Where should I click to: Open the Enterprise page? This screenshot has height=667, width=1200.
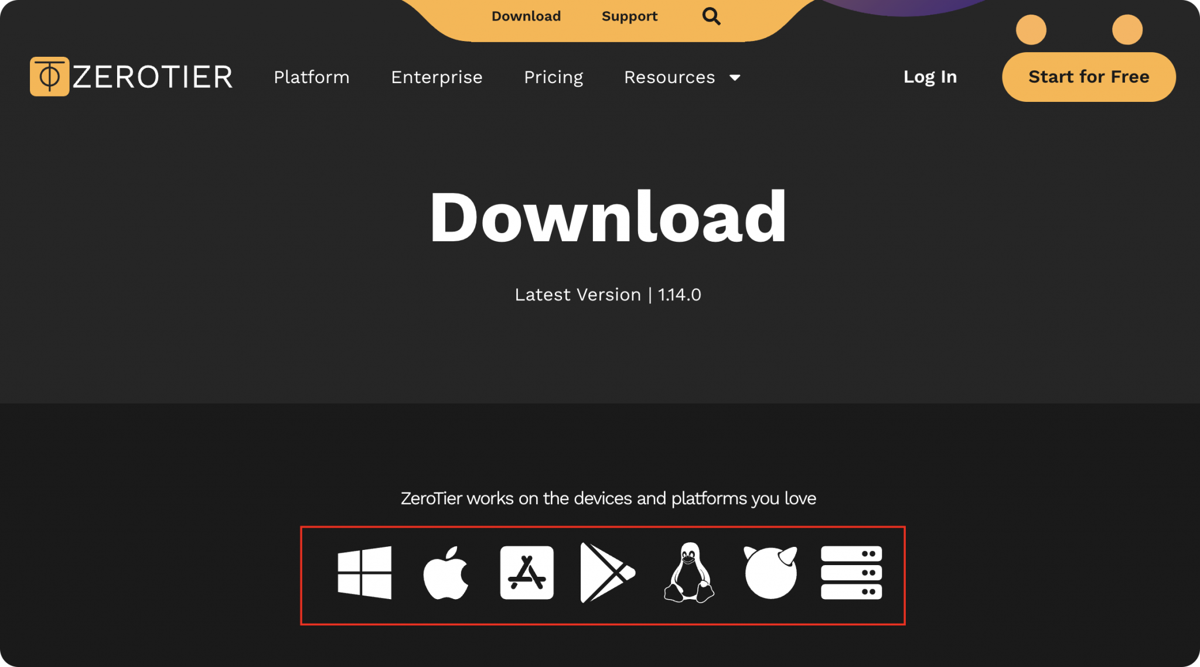437,77
